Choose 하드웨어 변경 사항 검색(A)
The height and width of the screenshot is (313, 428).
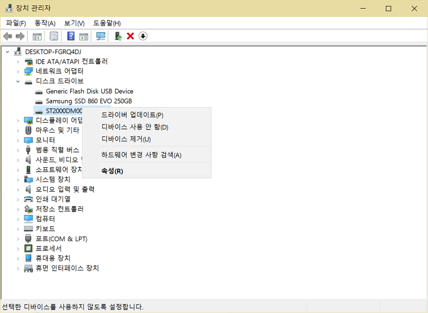(147, 155)
